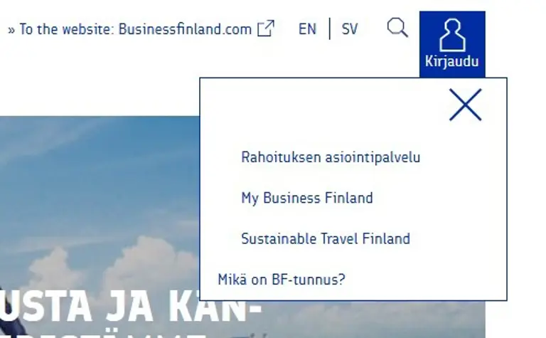Click the magnifying glass search icon
This screenshot has height=338, width=546.
click(x=397, y=28)
